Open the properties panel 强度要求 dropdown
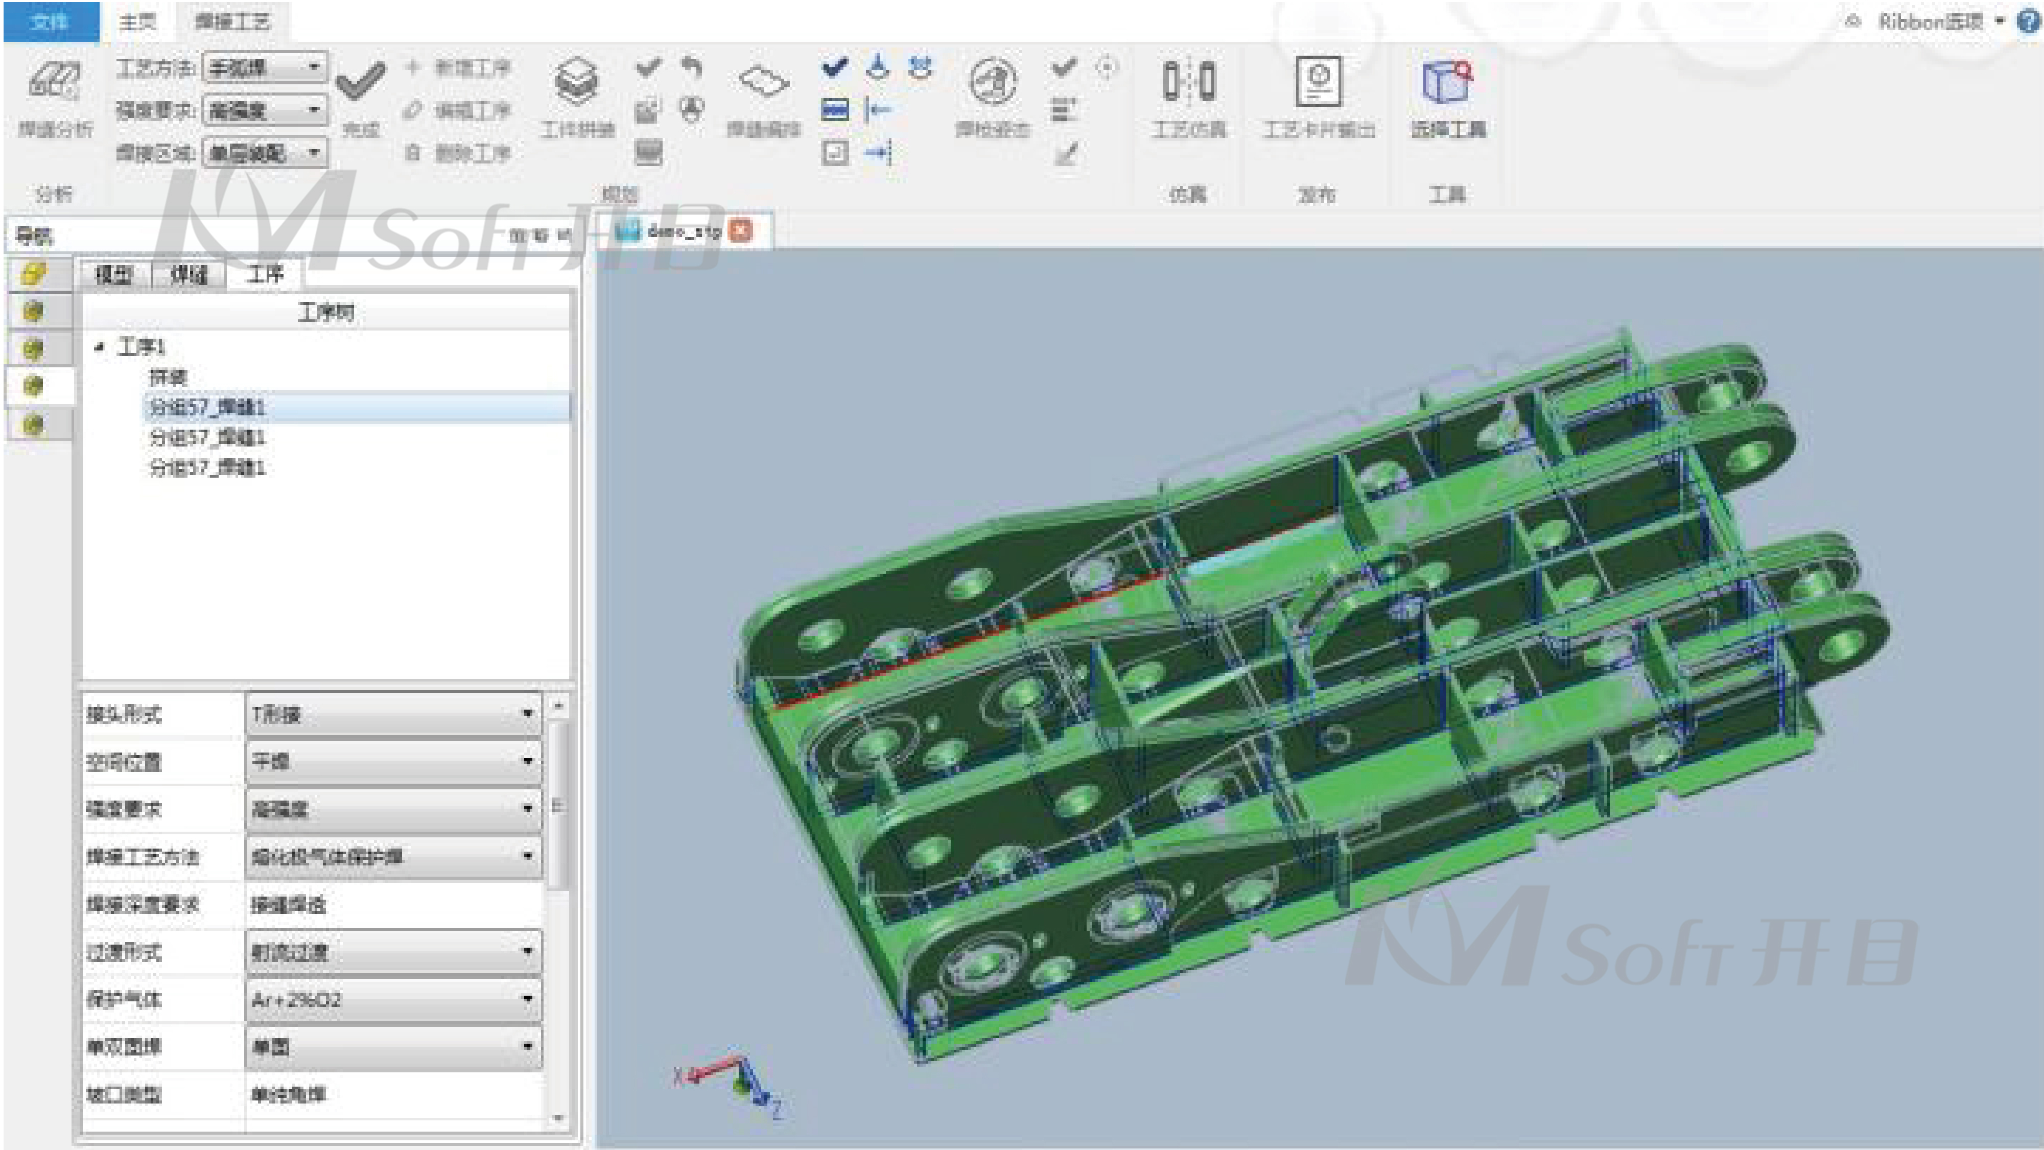 (393, 809)
